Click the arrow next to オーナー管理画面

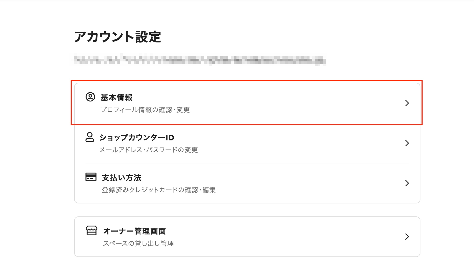(407, 237)
